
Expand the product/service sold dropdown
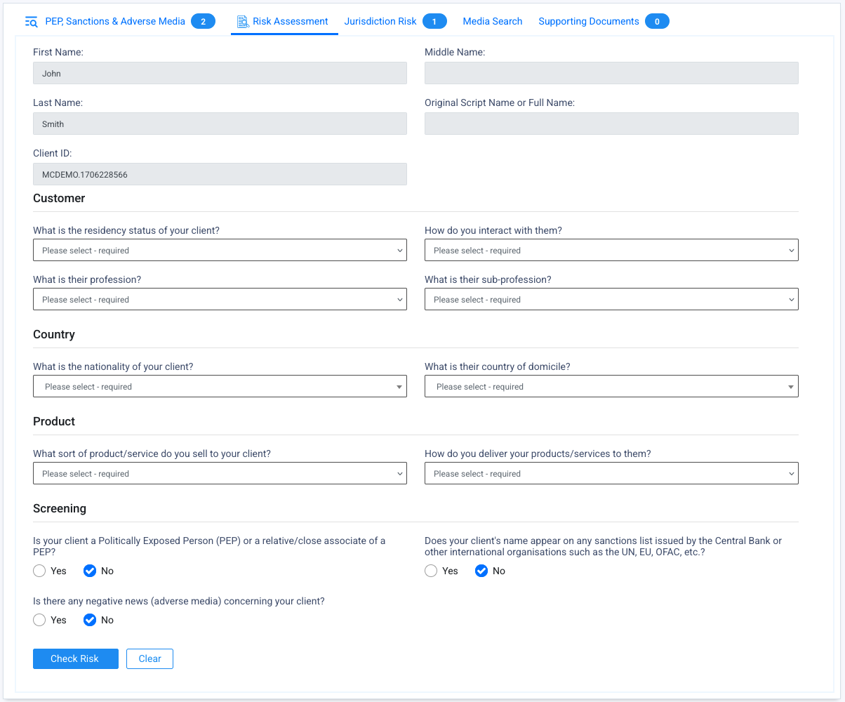(220, 473)
